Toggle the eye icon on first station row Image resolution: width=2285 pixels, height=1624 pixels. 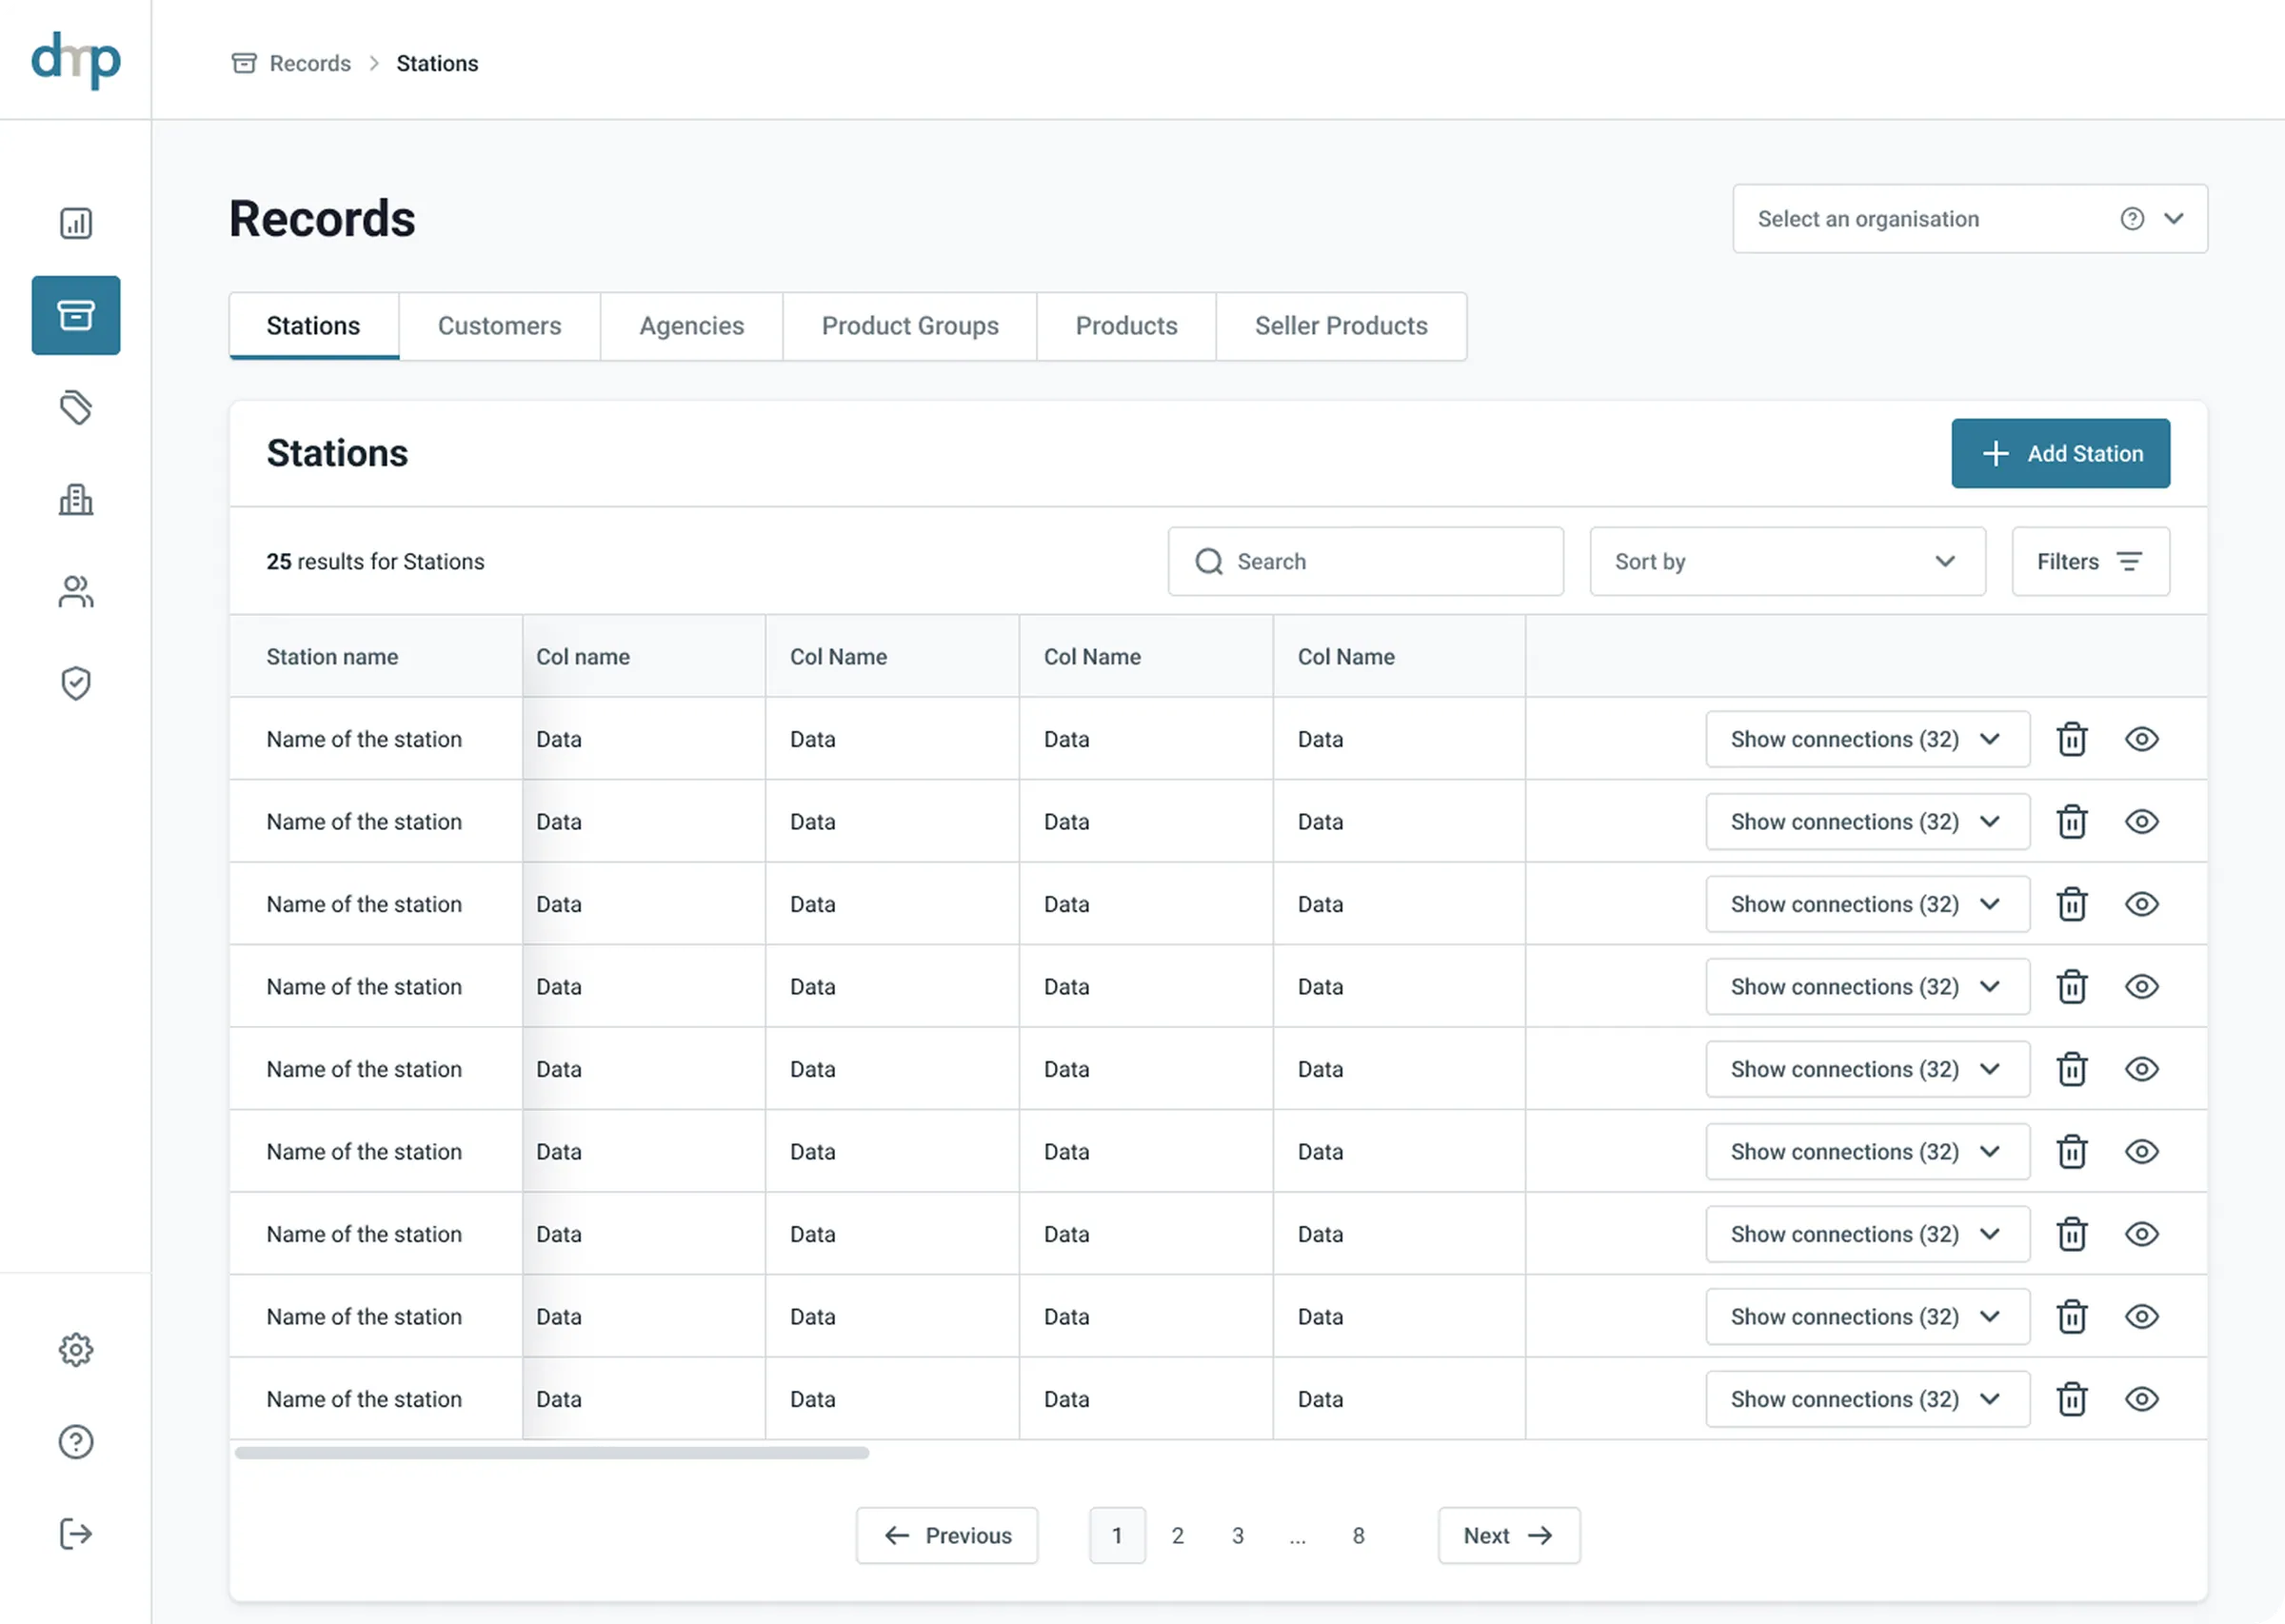(2141, 739)
